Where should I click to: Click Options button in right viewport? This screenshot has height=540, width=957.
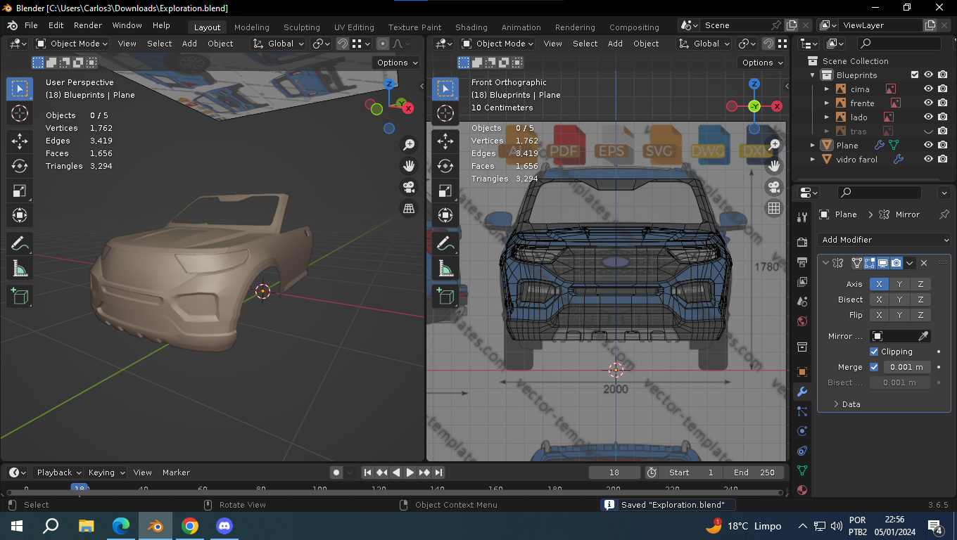[x=762, y=63]
